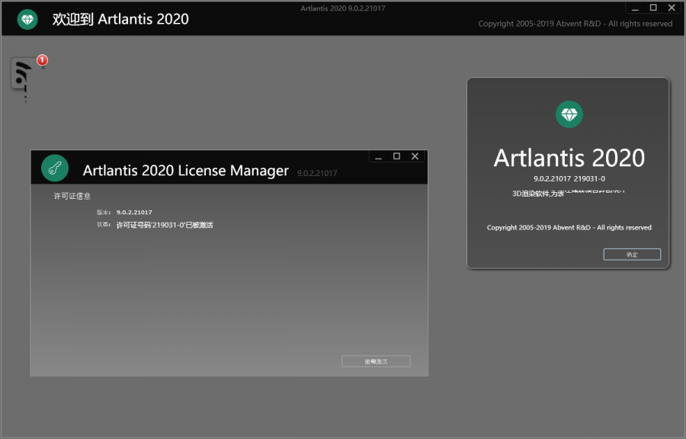Maximize the License Manager window
686x439 pixels.
[396, 156]
